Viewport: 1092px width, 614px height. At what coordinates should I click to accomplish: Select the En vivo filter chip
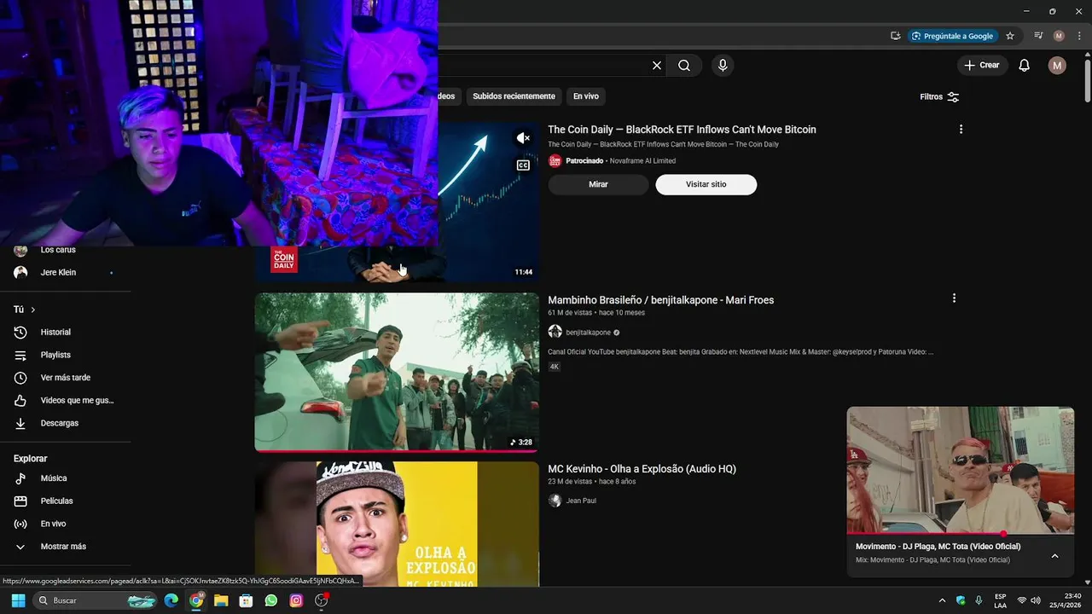click(585, 96)
